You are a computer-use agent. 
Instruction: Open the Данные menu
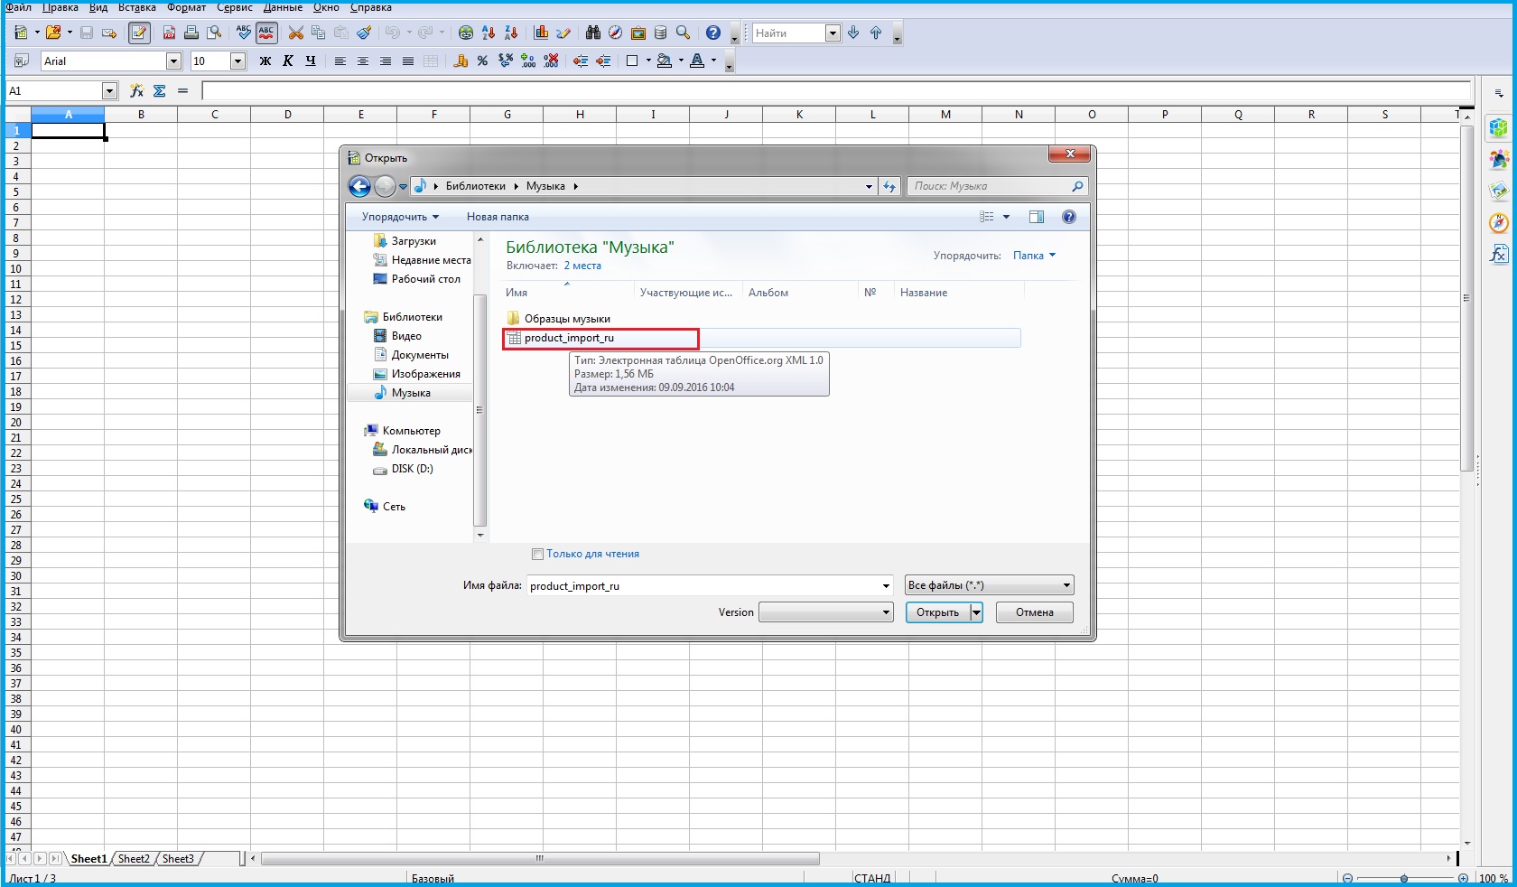coord(283,7)
